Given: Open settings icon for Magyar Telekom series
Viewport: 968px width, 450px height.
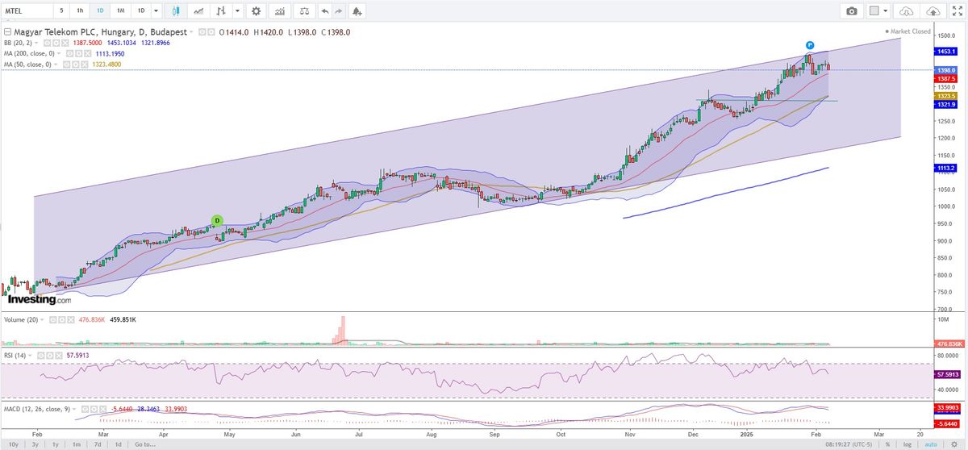Looking at the screenshot, I should click(211, 32).
